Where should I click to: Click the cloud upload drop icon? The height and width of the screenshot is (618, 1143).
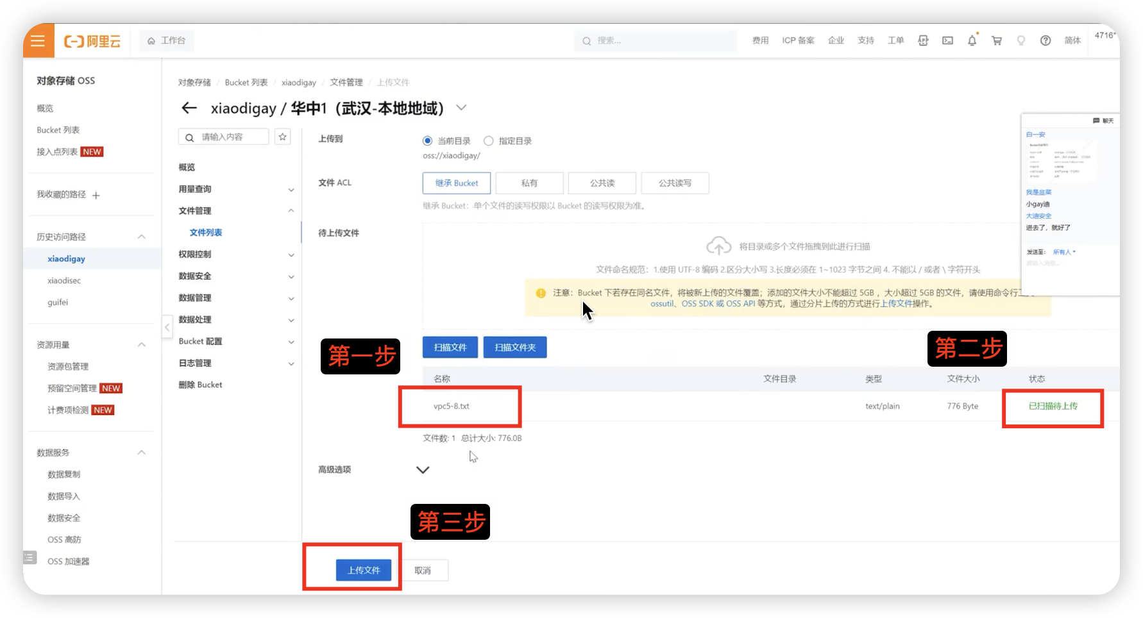pos(718,246)
